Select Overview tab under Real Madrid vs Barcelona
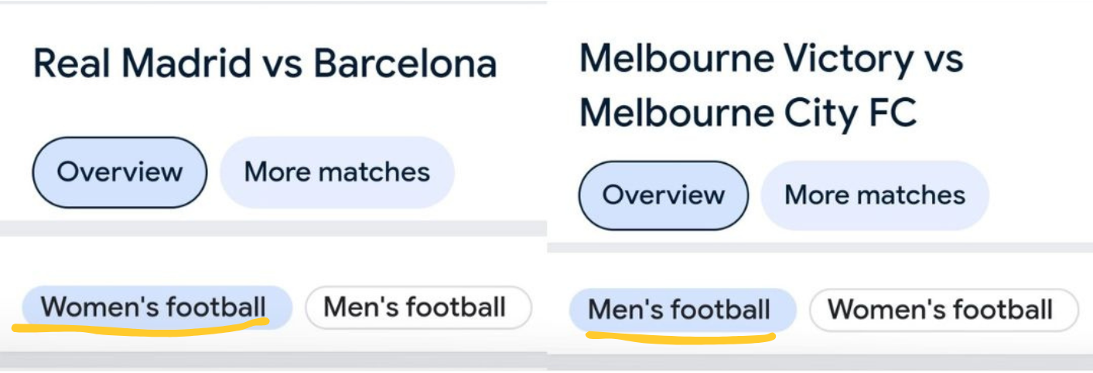The height and width of the screenshot is (373, 1093). pos(119,172)
